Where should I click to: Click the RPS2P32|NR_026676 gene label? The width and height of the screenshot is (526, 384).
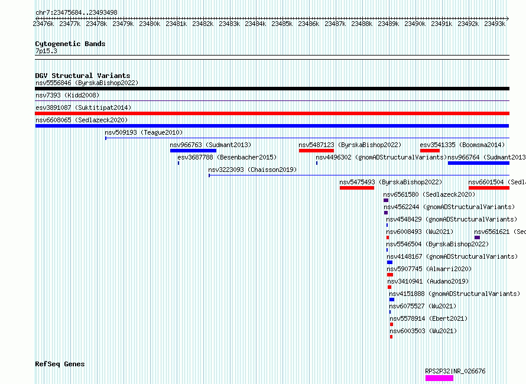[x=455, y=371]
